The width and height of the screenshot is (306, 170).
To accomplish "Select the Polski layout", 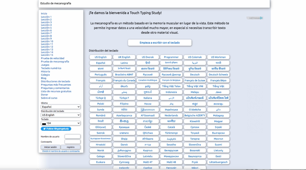I will [101, 104].
